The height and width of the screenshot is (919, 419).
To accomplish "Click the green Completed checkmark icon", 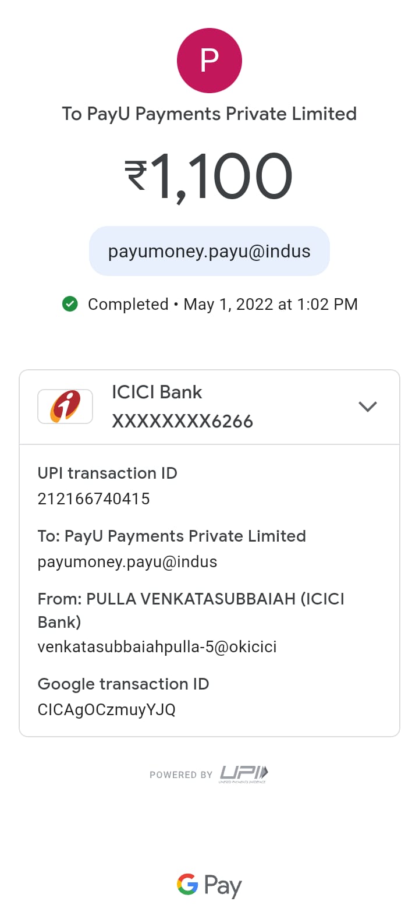I will click(70, 304).
